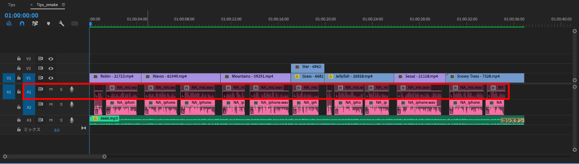Viewport: 579px width, 164px height.
Task: Hide track V3 with the eye icon
Action: [51, 59]
